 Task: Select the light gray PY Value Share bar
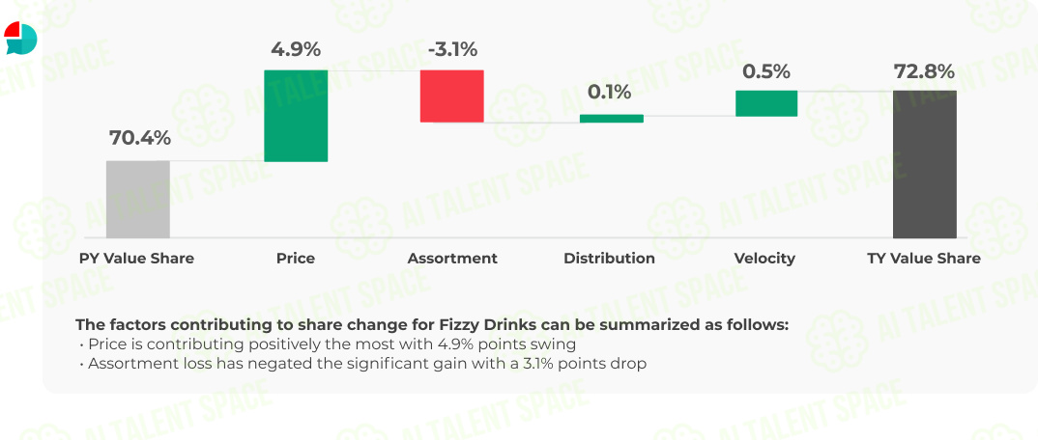click(137, 199)
